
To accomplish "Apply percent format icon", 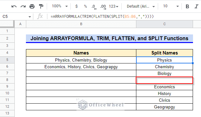I will tap(85, 6).
